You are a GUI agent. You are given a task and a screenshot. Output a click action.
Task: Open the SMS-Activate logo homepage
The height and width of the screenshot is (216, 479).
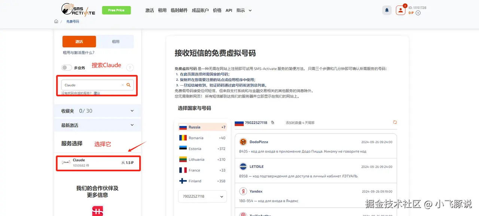point(78,10)
